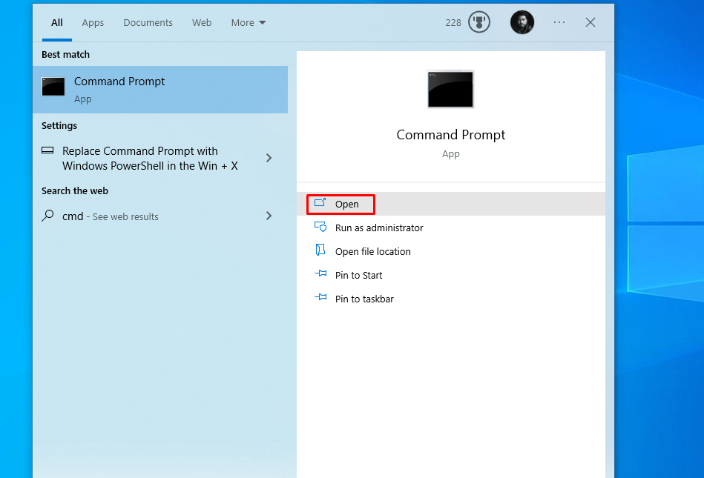Image resolution: width=704 pixels, height=478 pixels.
Task: Open the three-dot options menu
Action: [559, 22]
